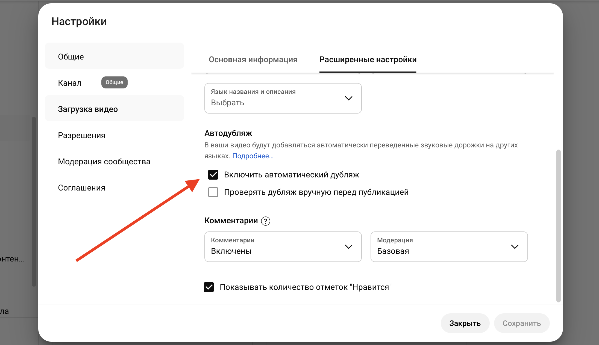This screenshot has height=345, width=599.
Task: Select the "Загрузка видео" section
Action: pyautogui.click(x=88, y=109)
